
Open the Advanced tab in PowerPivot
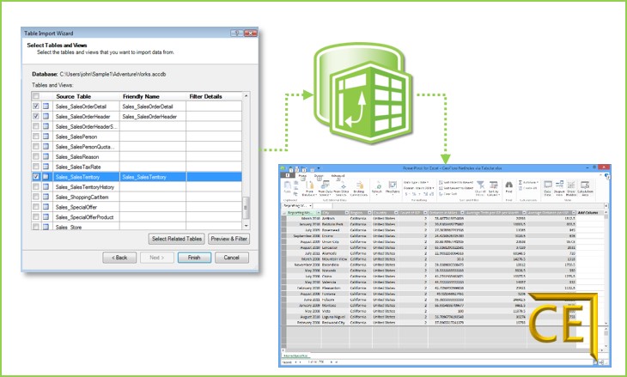[338, 176]
